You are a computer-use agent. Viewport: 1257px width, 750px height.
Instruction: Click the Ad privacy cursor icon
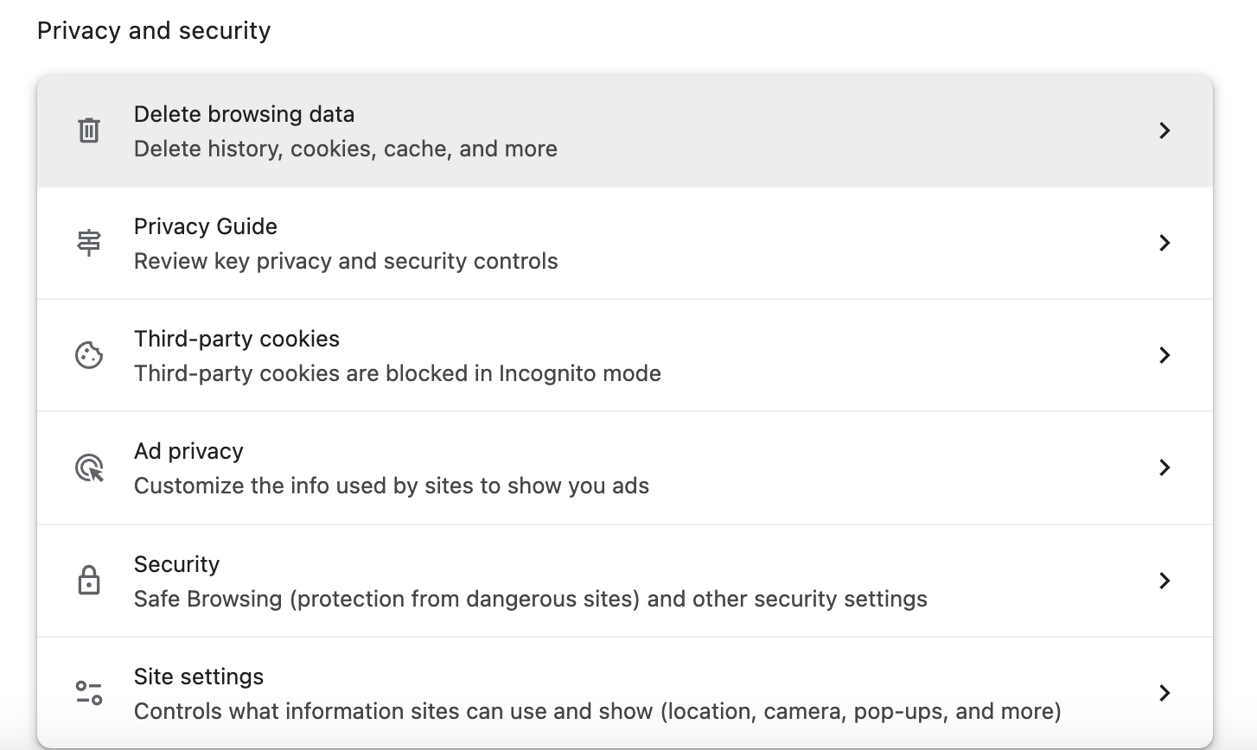click(88, 467)
